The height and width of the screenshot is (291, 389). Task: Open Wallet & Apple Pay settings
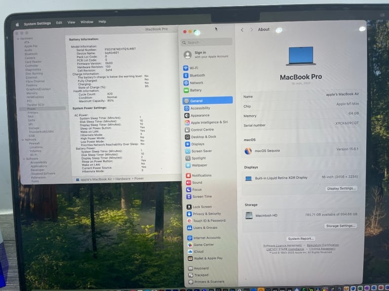(206, 258)
